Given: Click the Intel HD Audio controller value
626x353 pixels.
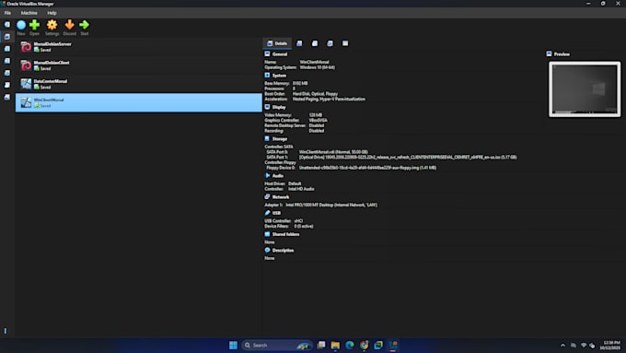Looking at the screenshot, I should coord(301,189).
